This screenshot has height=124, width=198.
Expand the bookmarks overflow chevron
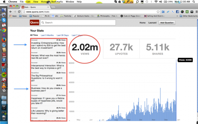coord(177,16)
